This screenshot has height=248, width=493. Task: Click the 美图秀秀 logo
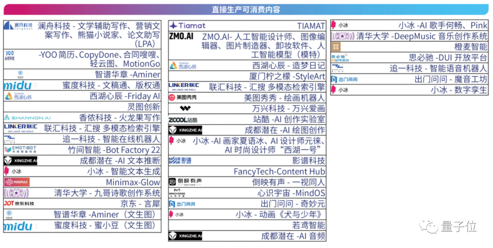tap(183, 97)
